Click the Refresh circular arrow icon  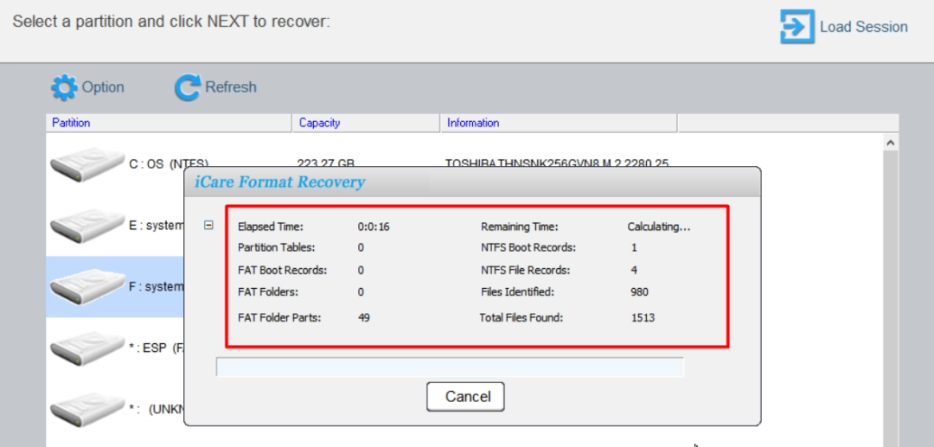(x=188, y=87)
